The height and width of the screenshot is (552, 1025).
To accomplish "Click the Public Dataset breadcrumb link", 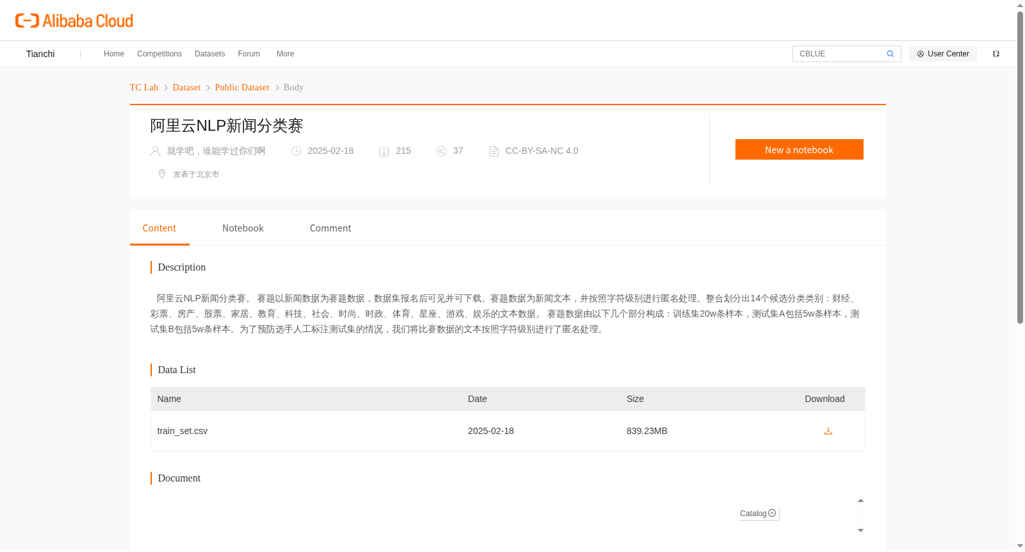I will pyautogui.click(x=242, y=87).
